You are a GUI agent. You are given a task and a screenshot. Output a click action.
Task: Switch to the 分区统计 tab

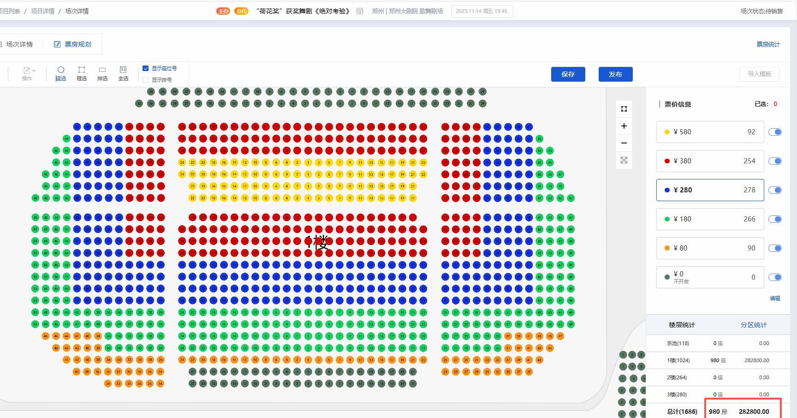click(x=754, y=325)
